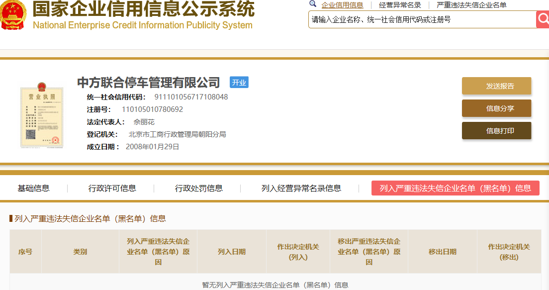Select the 严重违法失信企业名单 search category
Screen dimensions: 549x290
[471, 5]
